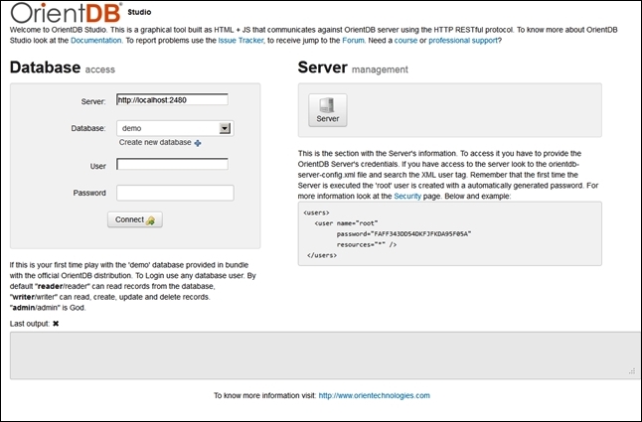This screenshot has height=422, width=642.
Task: Click the "Database access" heading
Action: click(63, 68)
